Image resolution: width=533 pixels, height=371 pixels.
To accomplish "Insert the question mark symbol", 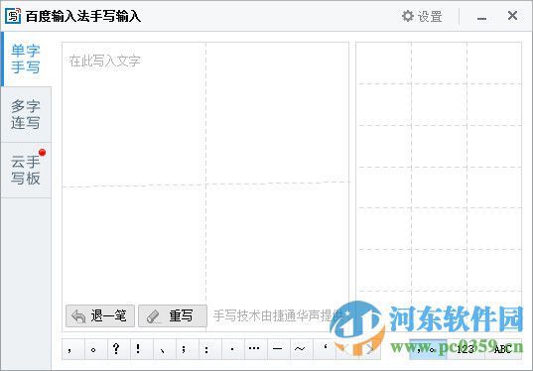I will tap(119, 349).
